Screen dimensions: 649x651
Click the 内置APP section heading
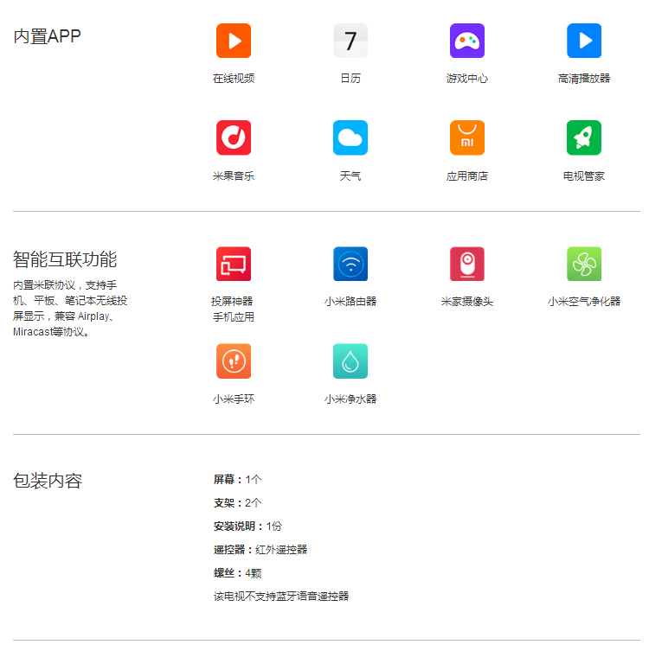(x=47, y=36)
